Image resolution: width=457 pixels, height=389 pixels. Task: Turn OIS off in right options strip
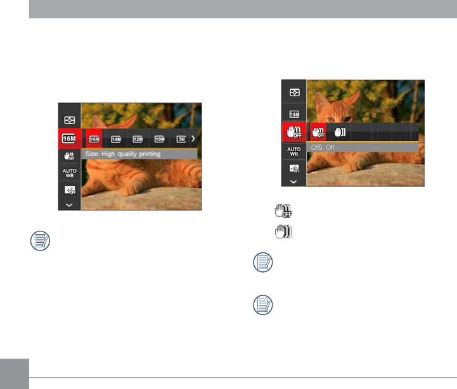pyautogui.click(x=318, y=133)
